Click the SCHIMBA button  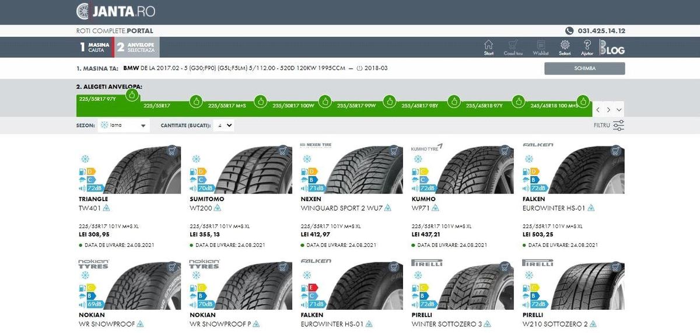(584, 68)
